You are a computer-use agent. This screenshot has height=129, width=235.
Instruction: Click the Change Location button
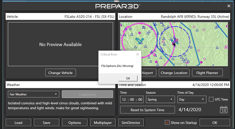174,73
